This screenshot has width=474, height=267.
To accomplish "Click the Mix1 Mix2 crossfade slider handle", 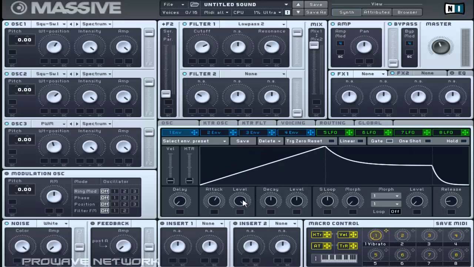I will 314,45.
